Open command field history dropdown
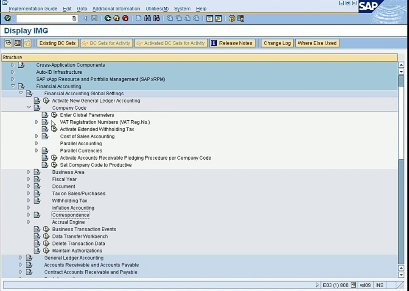The width and height of the screenshot is (409, 291). click(74, 19)
